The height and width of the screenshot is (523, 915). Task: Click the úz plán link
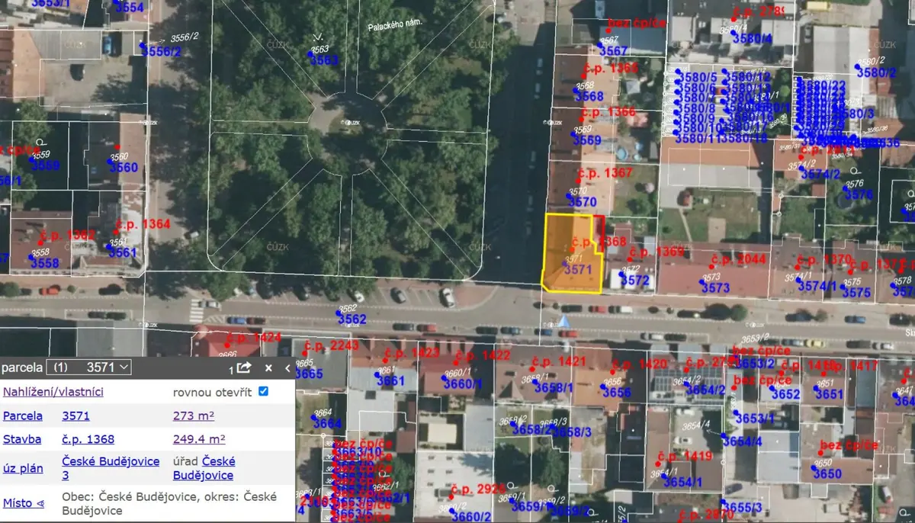pyautogui.click(x=23, y=468)
